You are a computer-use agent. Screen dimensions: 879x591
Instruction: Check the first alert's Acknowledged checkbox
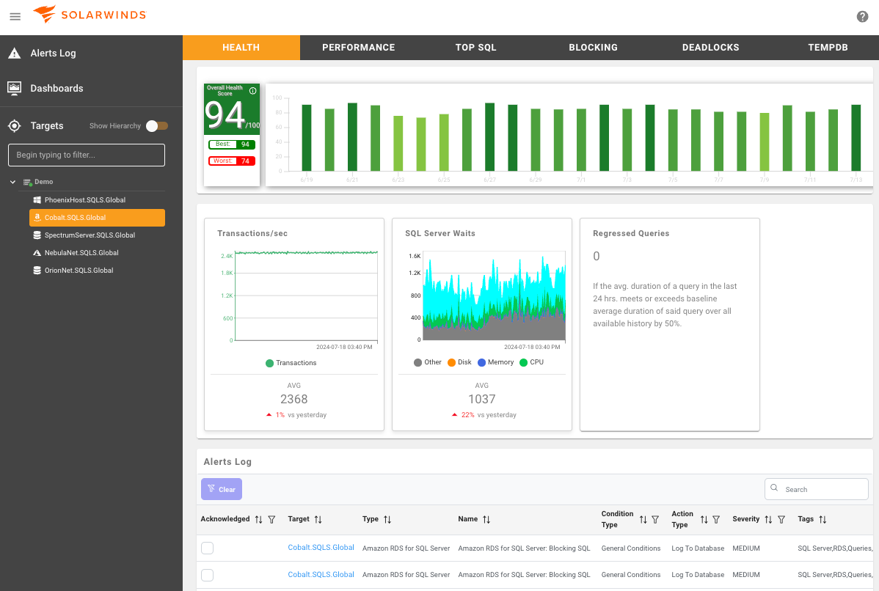click(207, 548)
